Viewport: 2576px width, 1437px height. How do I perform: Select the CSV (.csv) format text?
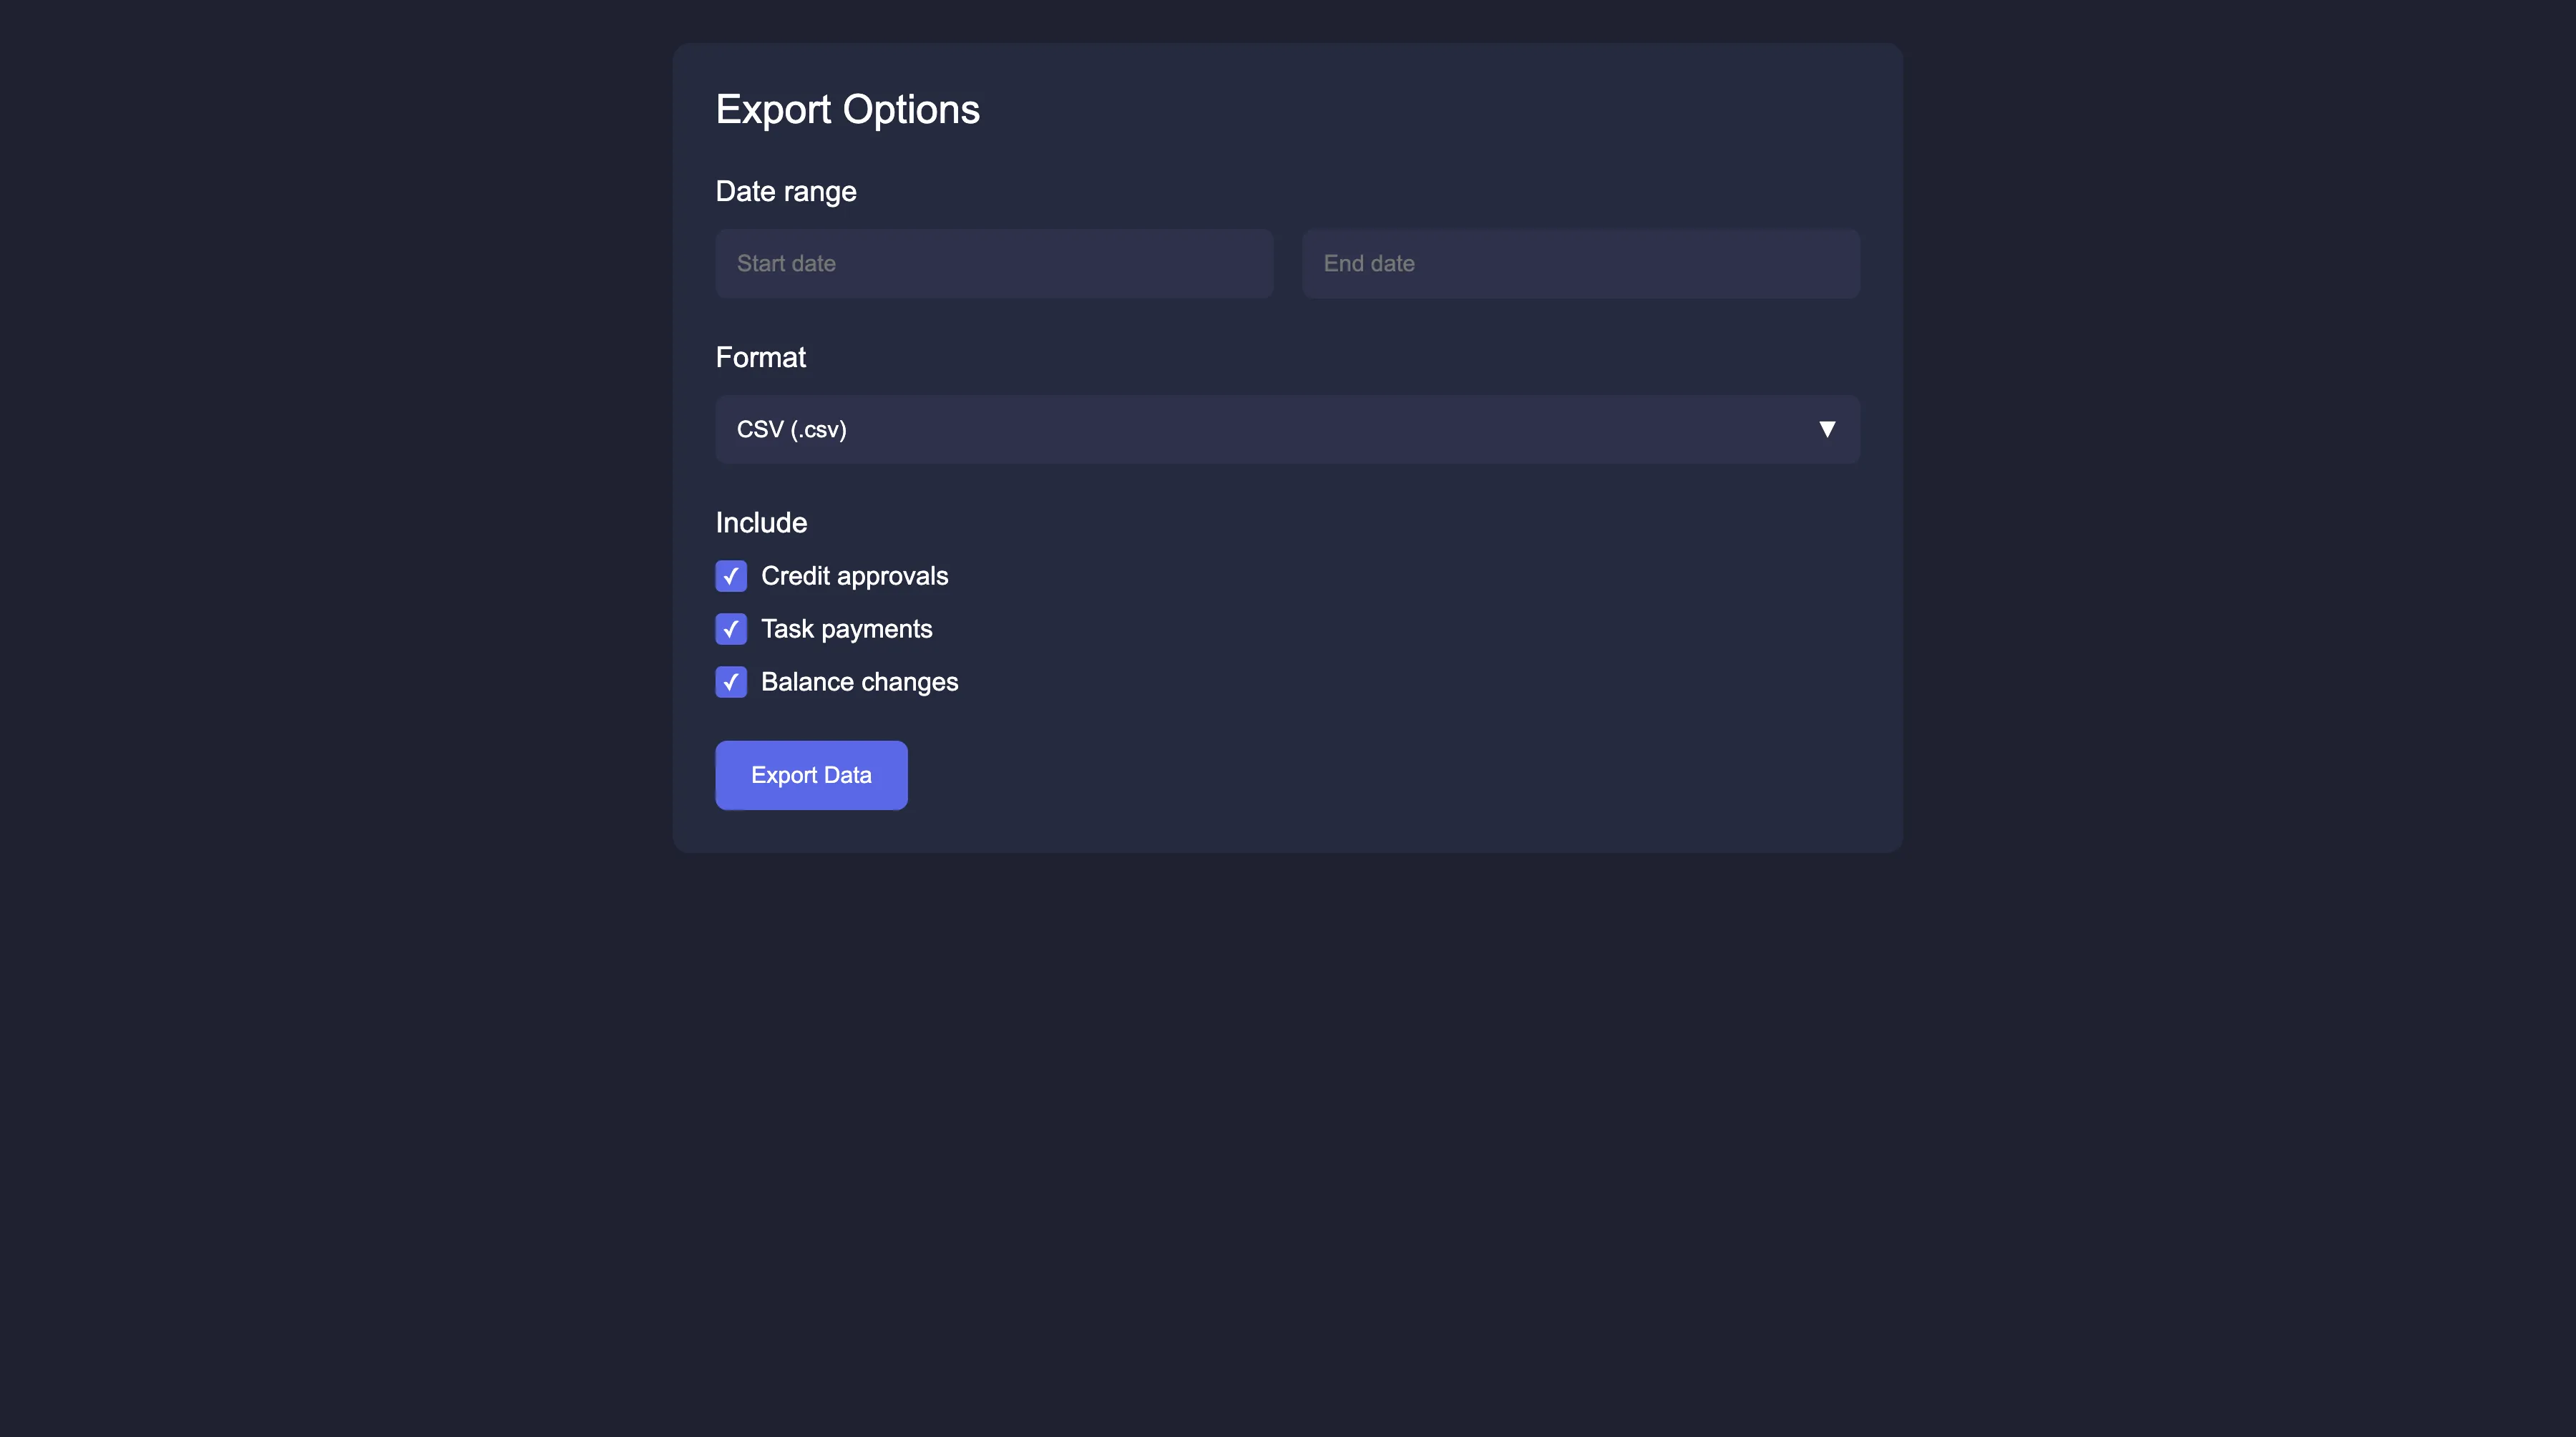[x=791, y=429]
